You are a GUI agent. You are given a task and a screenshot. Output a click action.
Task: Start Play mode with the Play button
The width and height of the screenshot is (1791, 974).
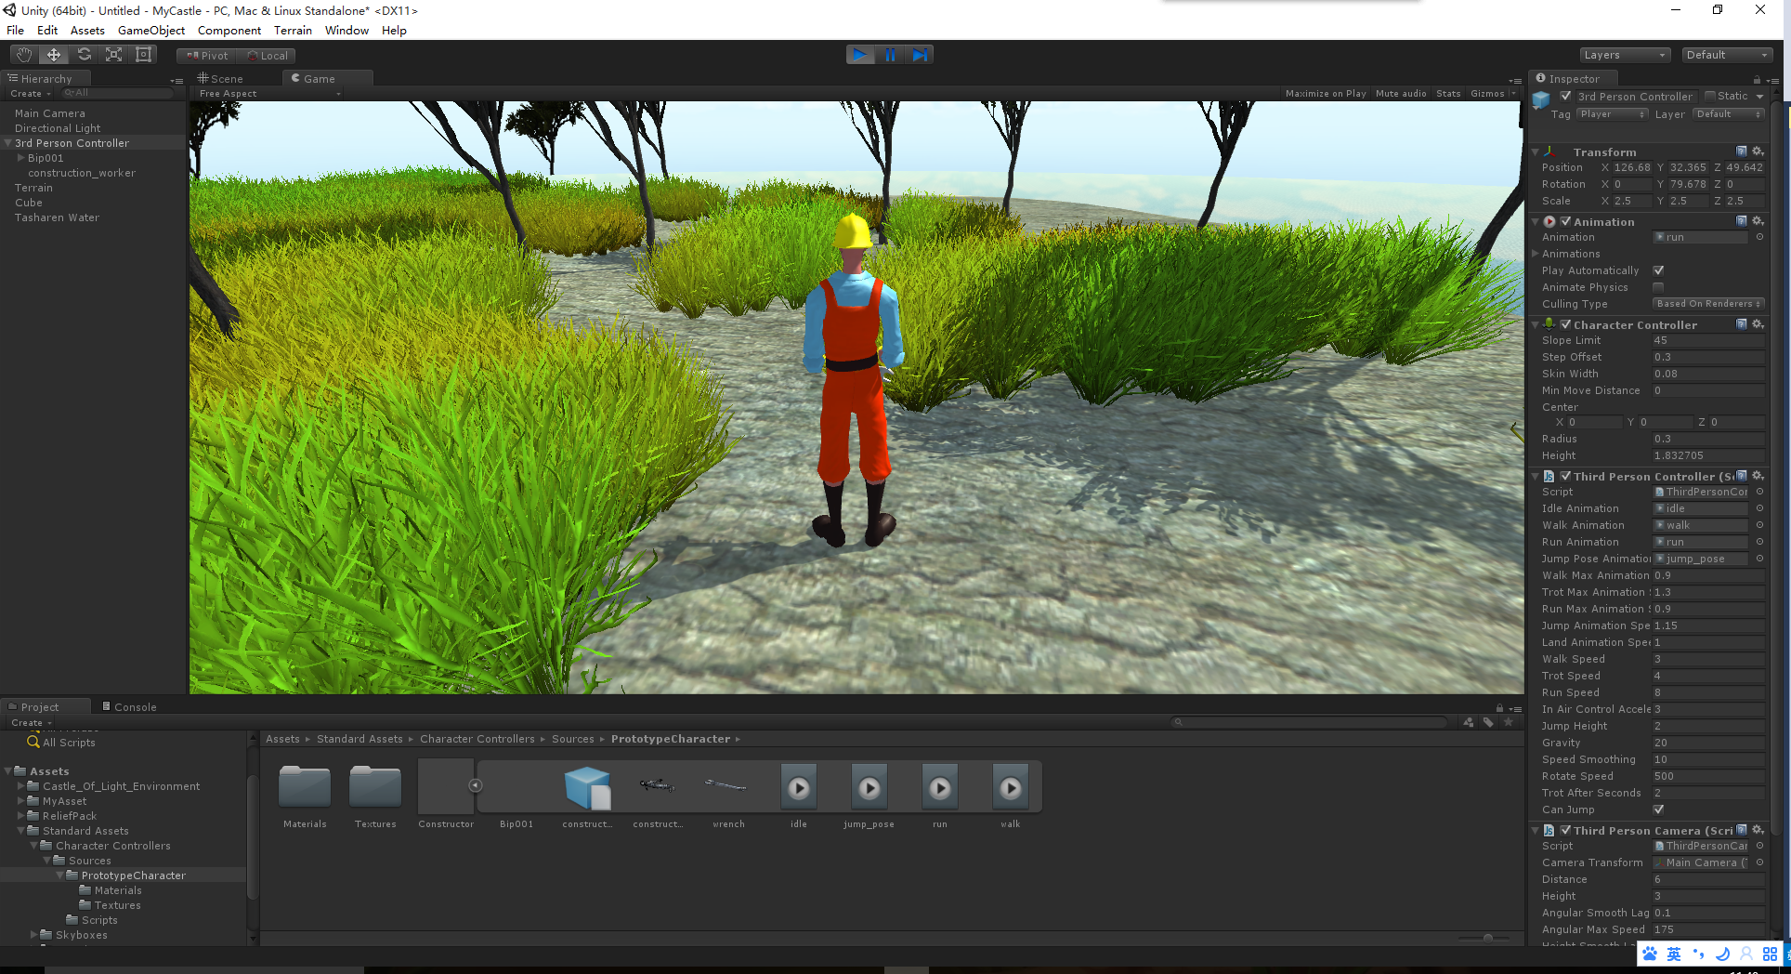click(860, 55)
